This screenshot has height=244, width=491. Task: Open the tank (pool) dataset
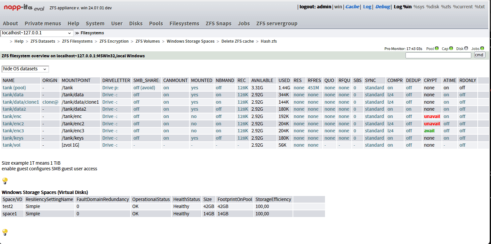pyautogui.click(x=14, y=88)
